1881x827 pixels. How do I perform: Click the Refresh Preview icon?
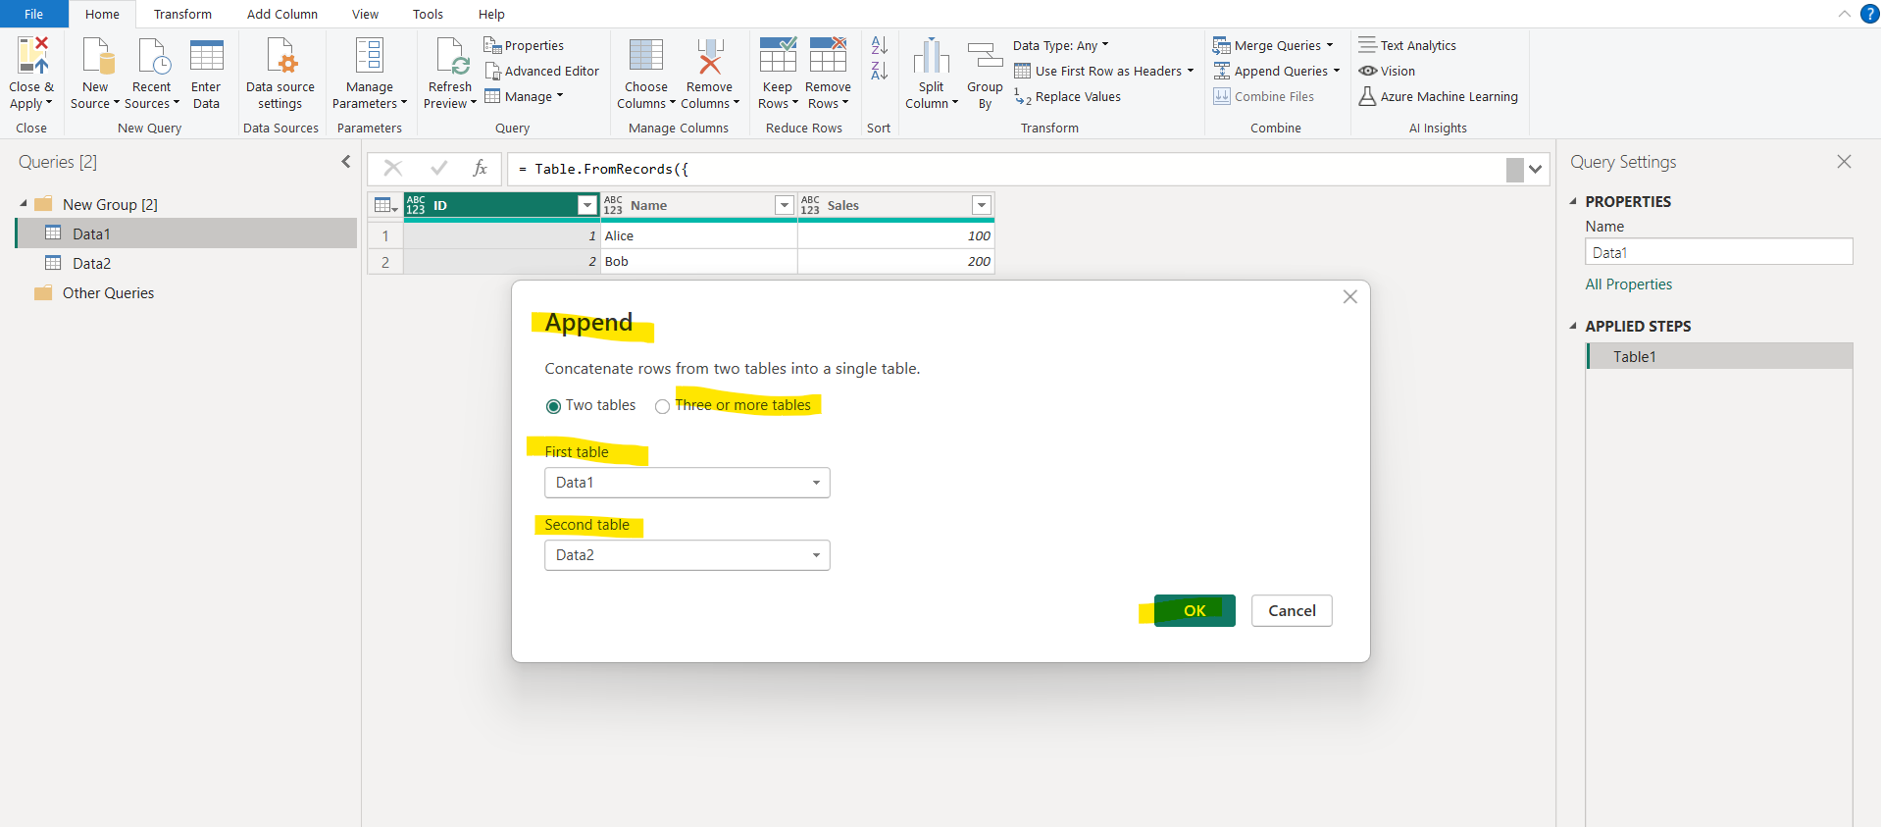tap(450, 57)
